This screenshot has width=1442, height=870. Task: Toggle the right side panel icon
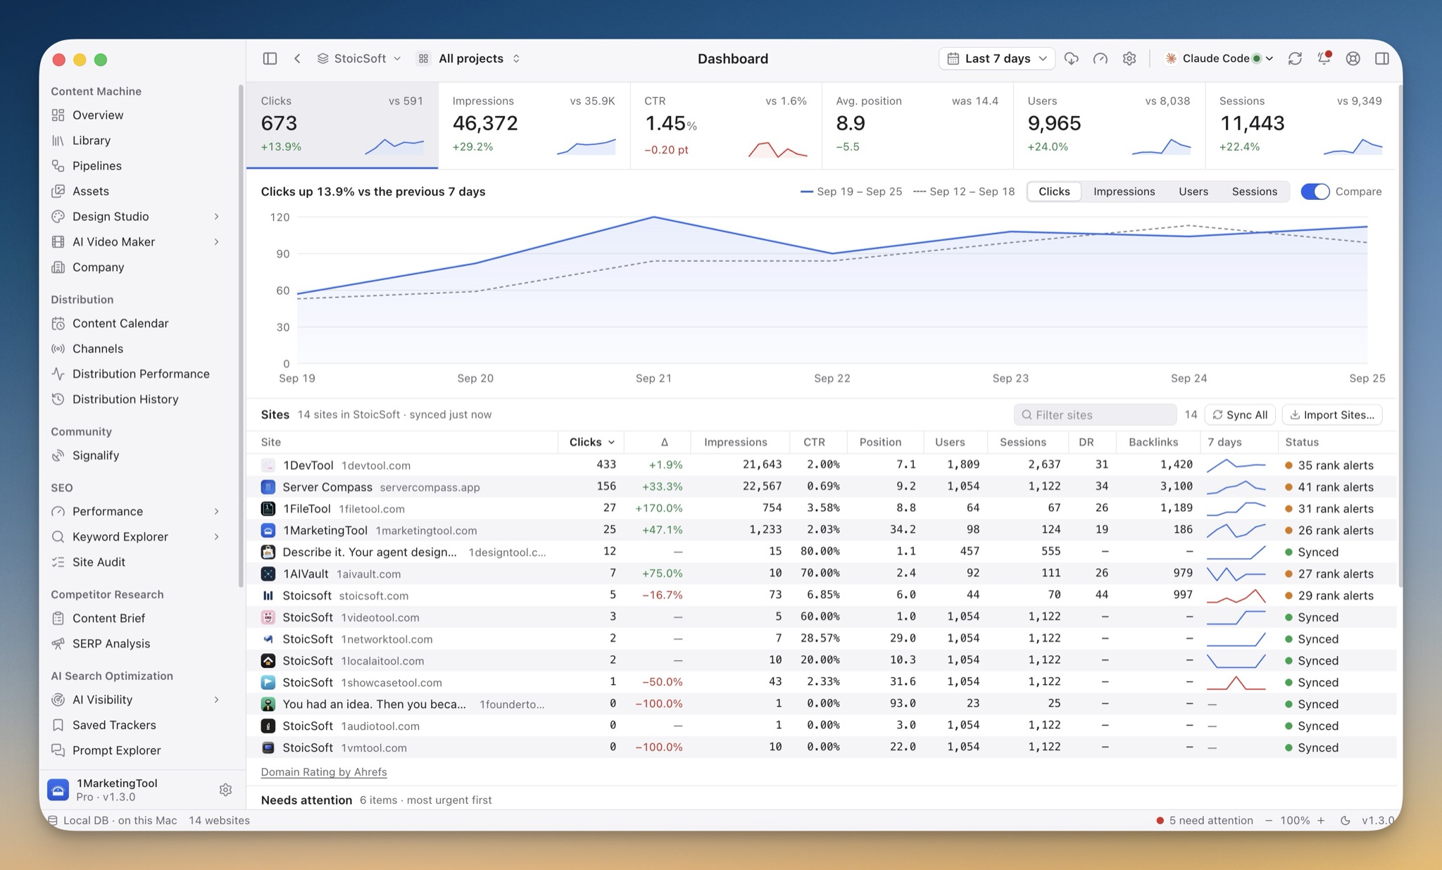[1382, 58]
